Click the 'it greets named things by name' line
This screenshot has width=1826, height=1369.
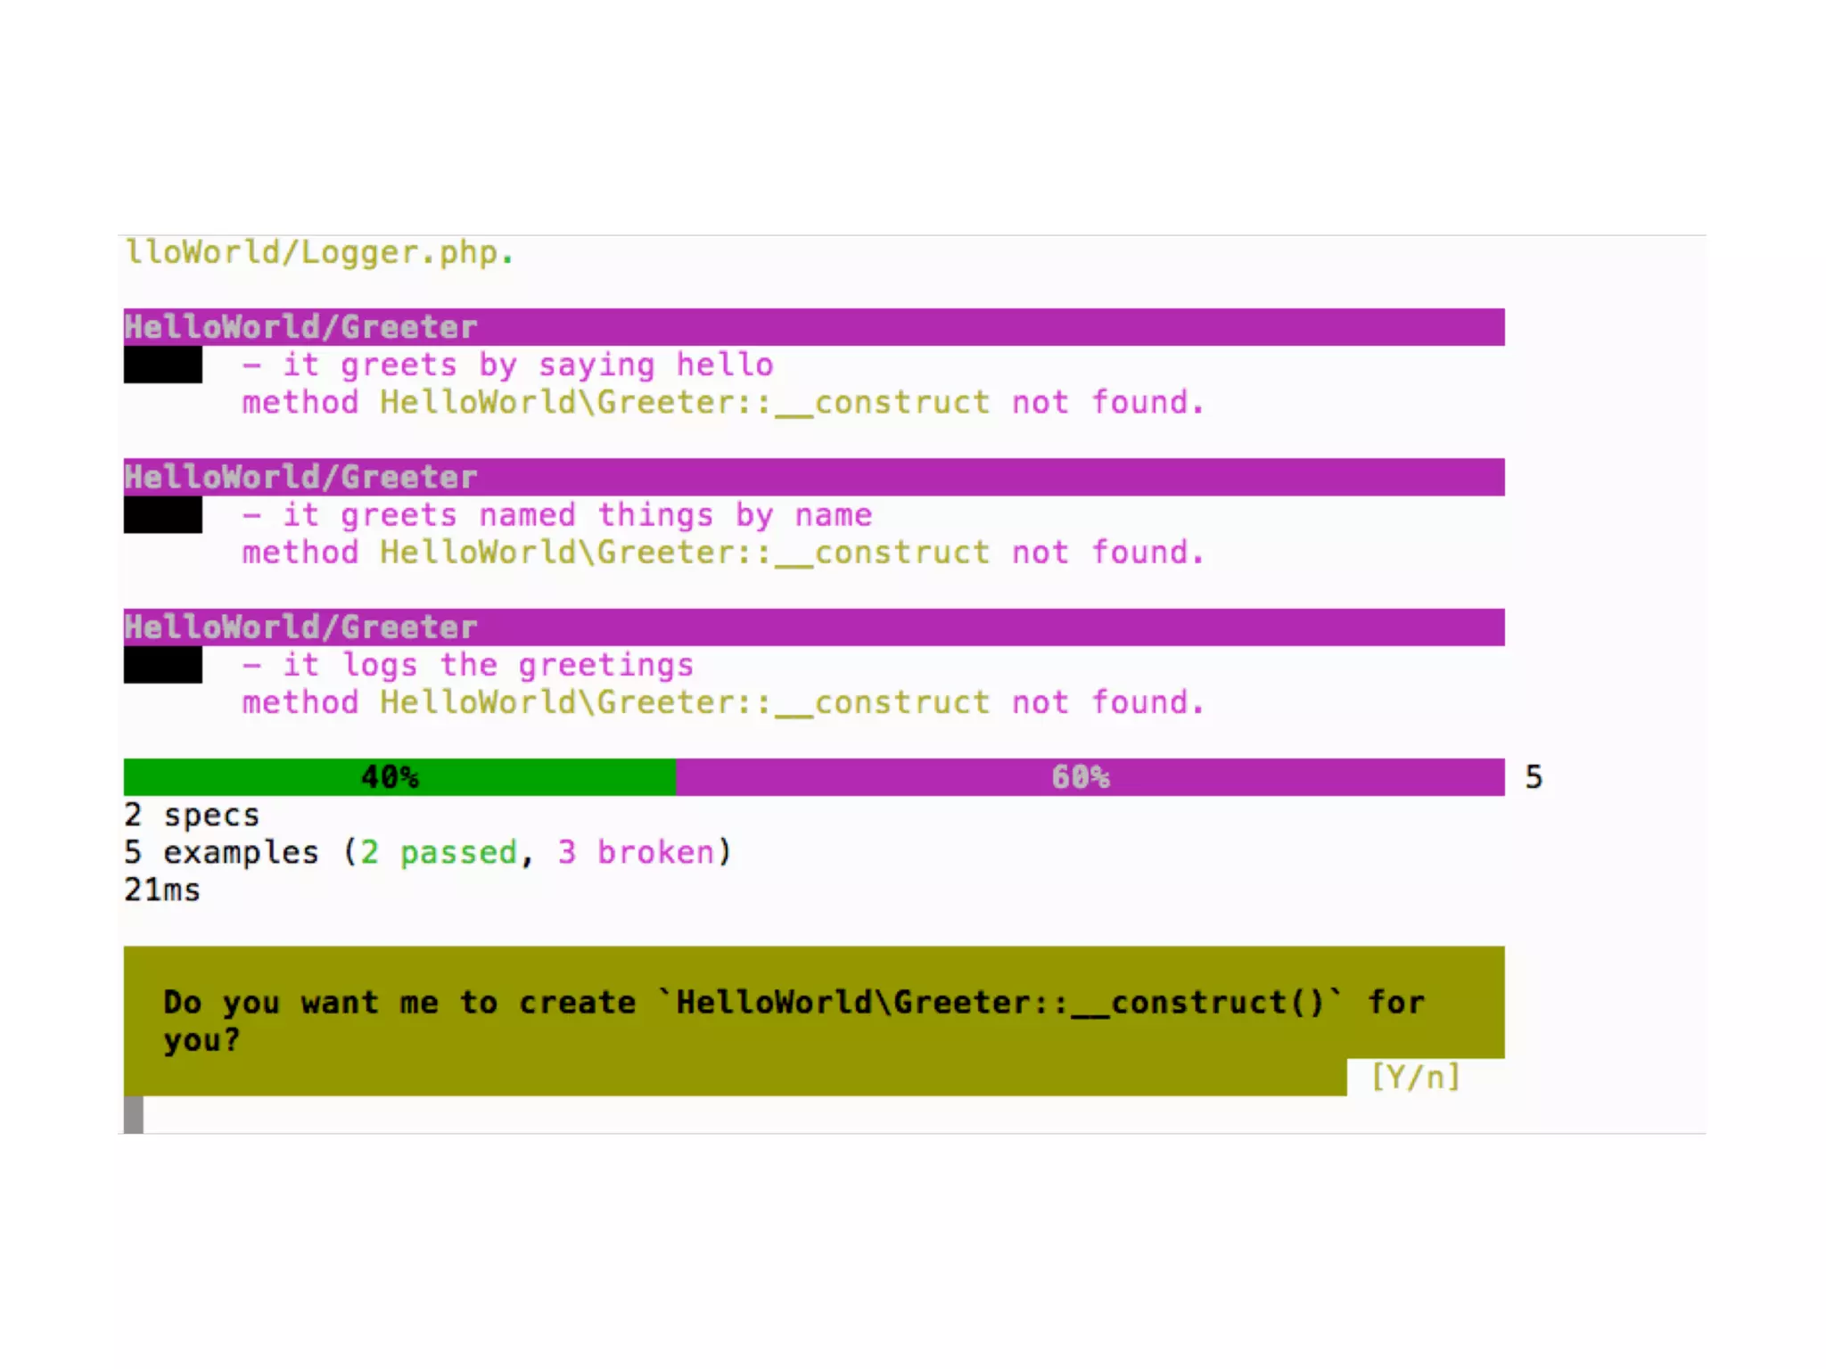tap(557, 515)
